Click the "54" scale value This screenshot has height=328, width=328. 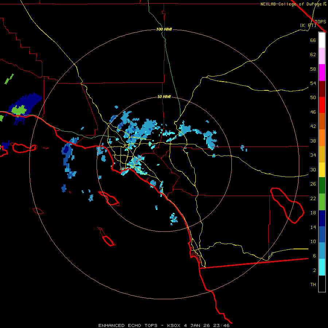coord(313,83)
